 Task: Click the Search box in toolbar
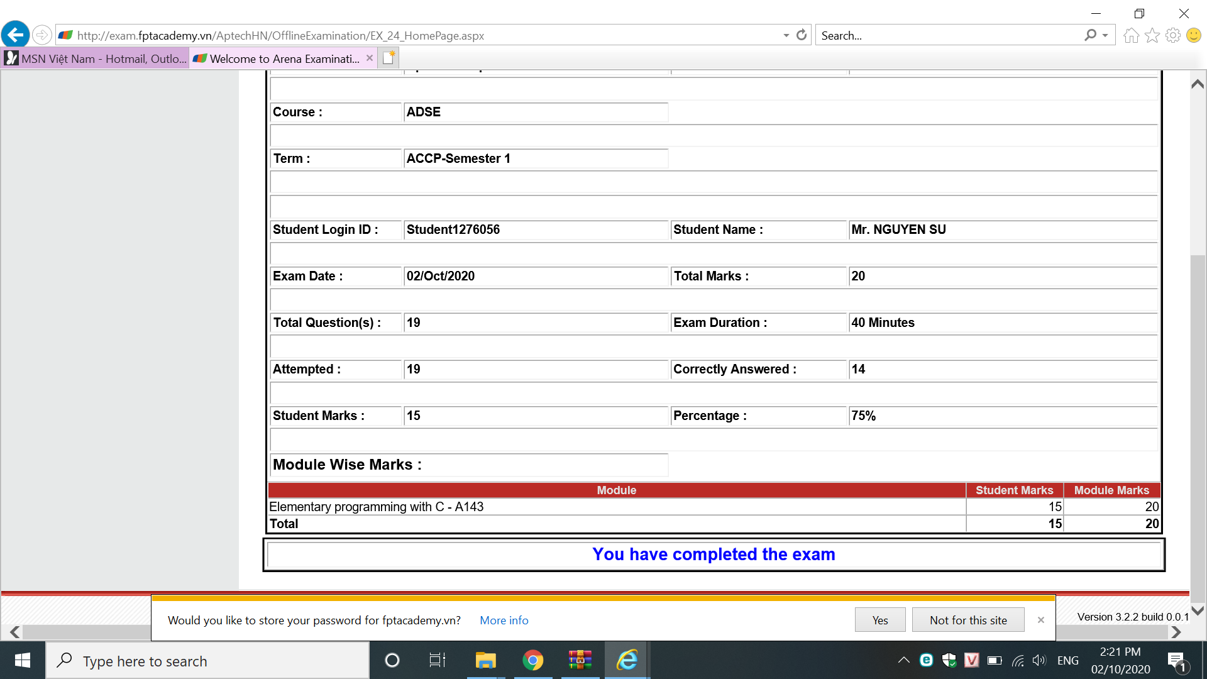tap(949, 36)
